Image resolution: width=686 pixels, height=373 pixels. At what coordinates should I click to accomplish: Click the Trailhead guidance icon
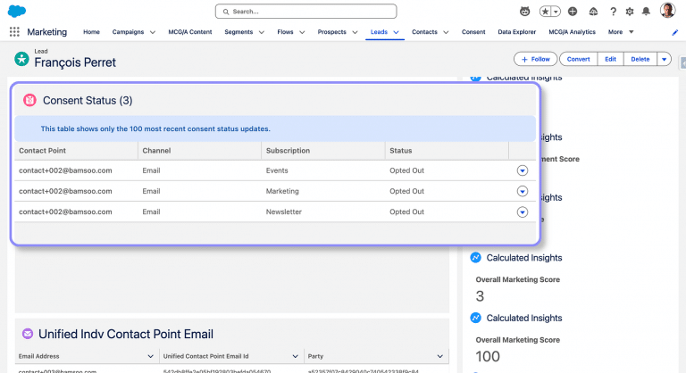pos(593,12)
